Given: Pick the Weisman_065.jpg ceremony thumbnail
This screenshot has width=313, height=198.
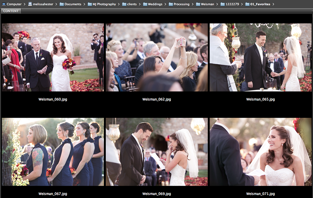Looking at the screenshot, I should point(260,57).
